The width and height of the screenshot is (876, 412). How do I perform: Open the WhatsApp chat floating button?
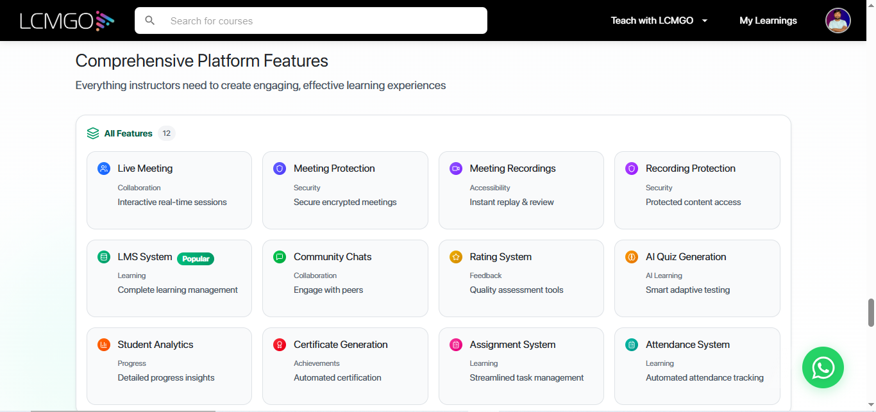823,368
